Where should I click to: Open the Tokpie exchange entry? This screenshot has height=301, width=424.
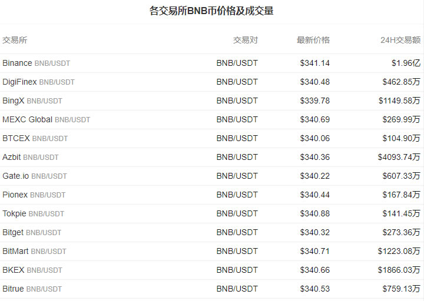tap(14, 213)
